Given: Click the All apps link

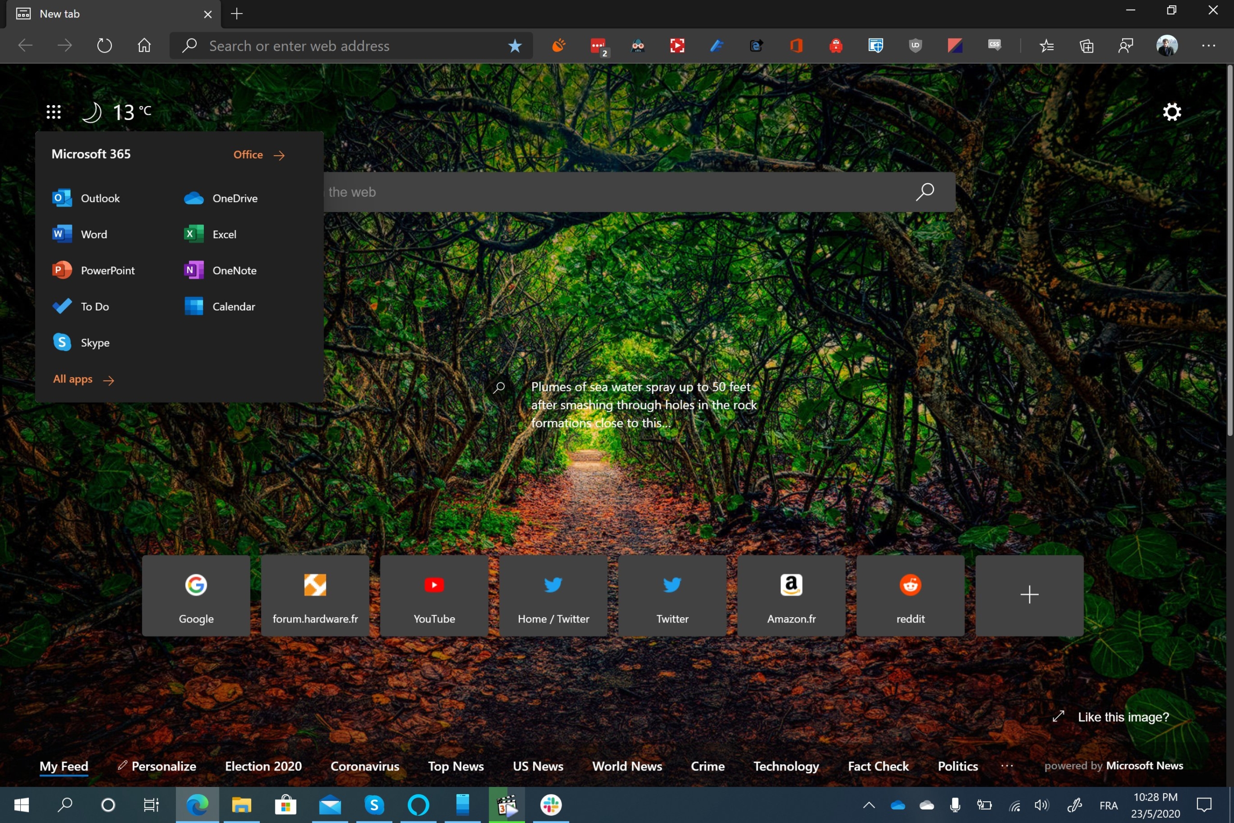Looking at the screenshot, I should coord(73,379).
